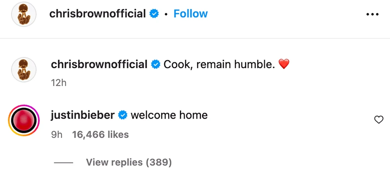Click the 9h timestamp on justinbieber's comment
Viewport: 390px width, 183px height.
57,135
